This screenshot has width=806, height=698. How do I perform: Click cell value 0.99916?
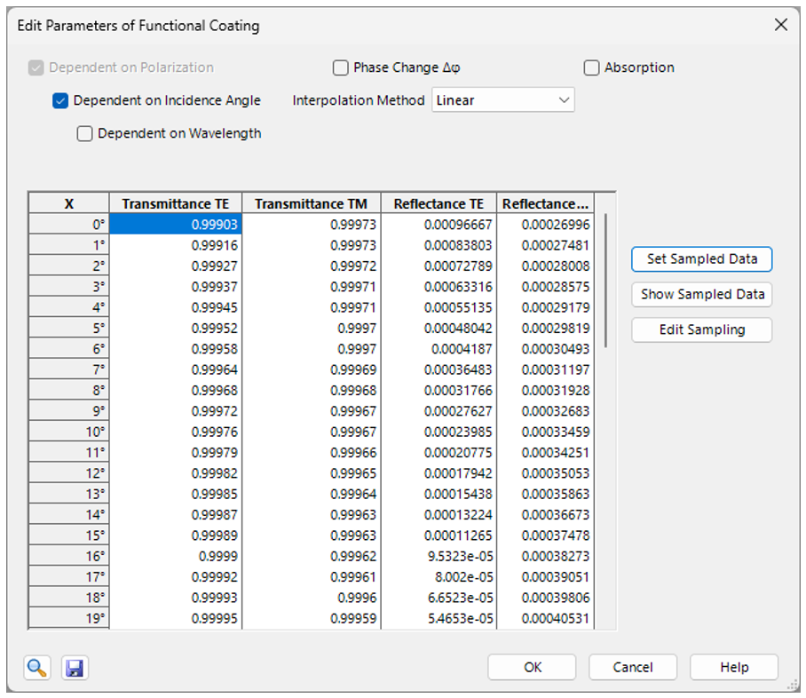(x=175, y=245)
